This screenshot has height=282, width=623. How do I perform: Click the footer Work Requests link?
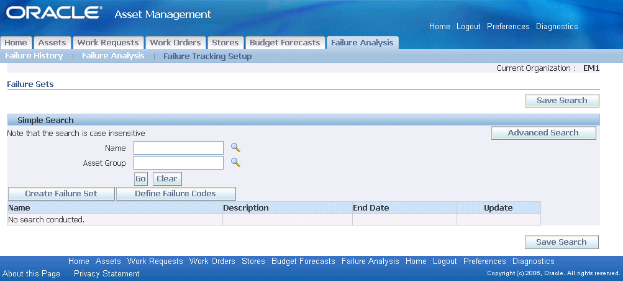click(x=155, y=262)
